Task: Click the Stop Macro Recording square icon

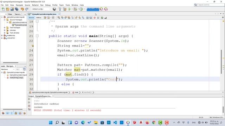Action: (x=98, y=18)
